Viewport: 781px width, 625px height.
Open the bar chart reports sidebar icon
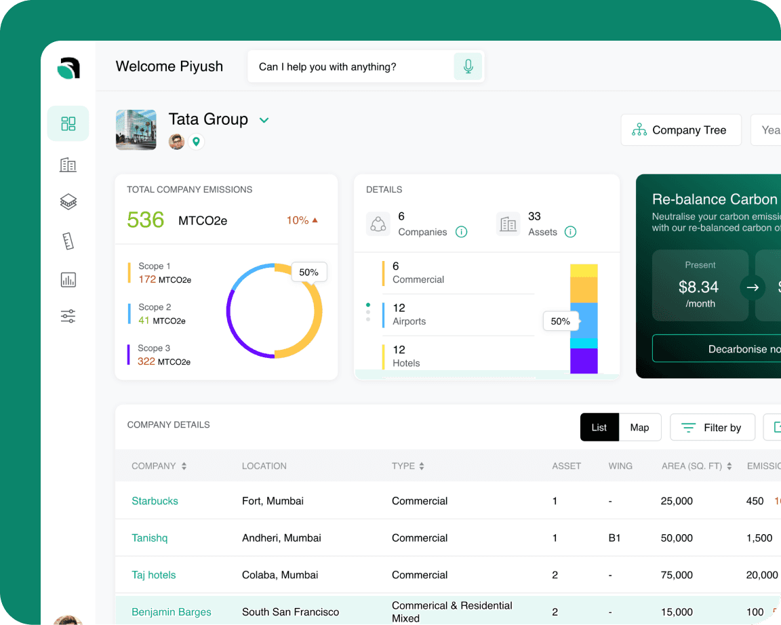[x=68, y=279]
